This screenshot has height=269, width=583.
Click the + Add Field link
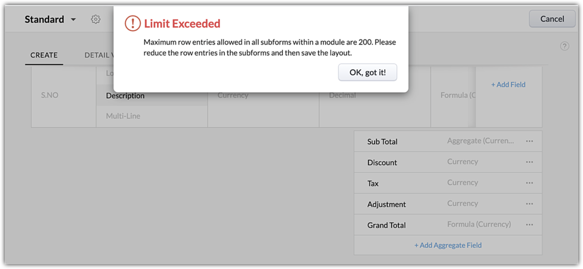coord(508,84)
